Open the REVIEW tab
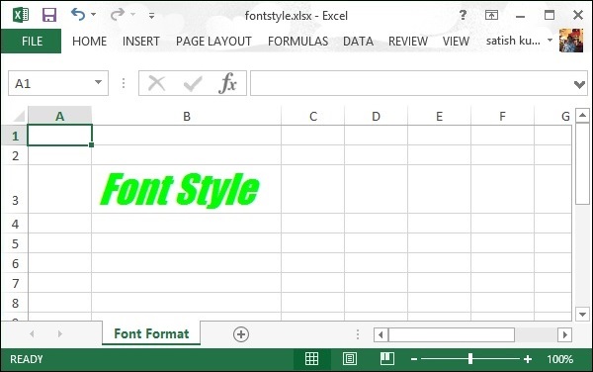 [408, 41]
